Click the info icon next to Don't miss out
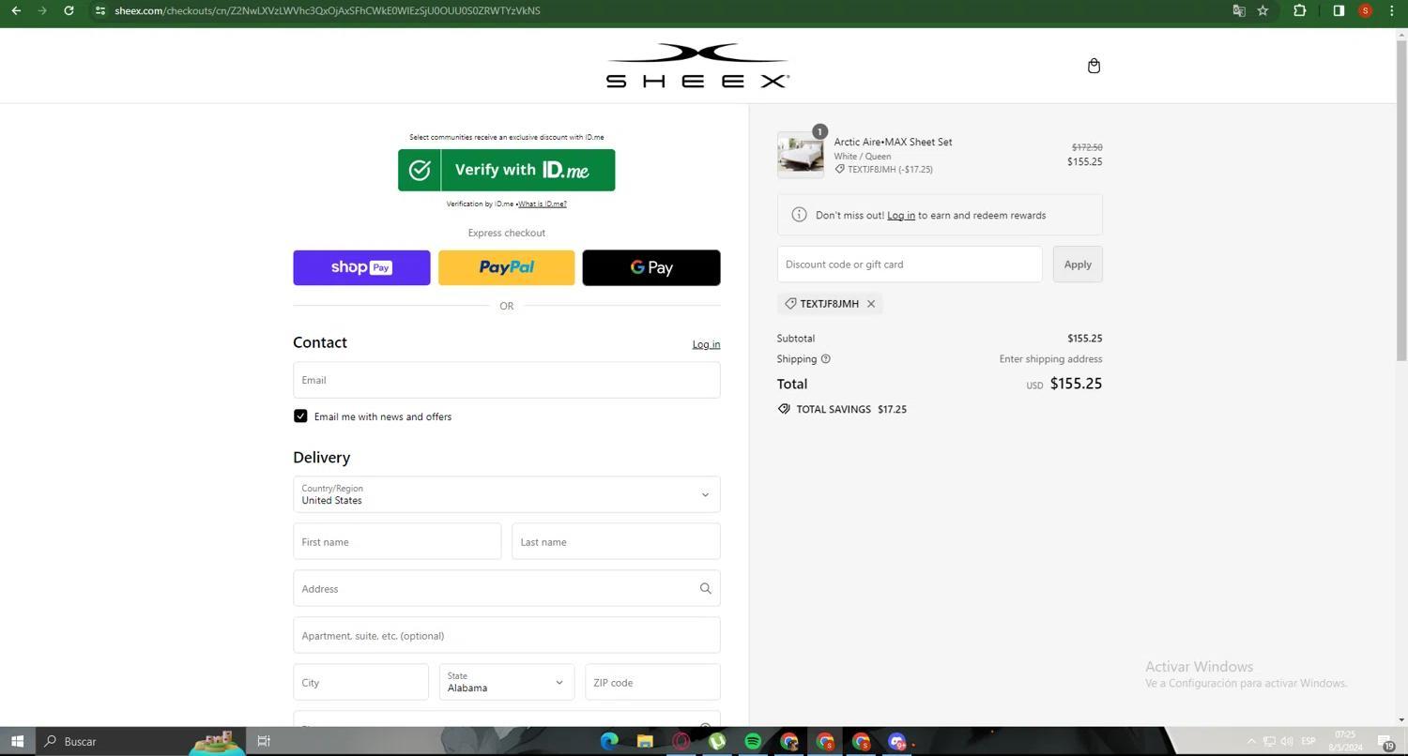This screenshot has width=1408, height=756. [799, 215]
